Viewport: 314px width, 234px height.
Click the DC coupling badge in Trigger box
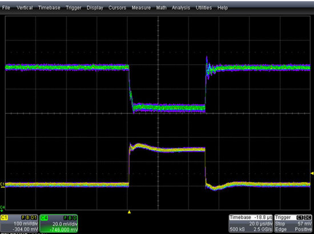(x=308, y=217)
